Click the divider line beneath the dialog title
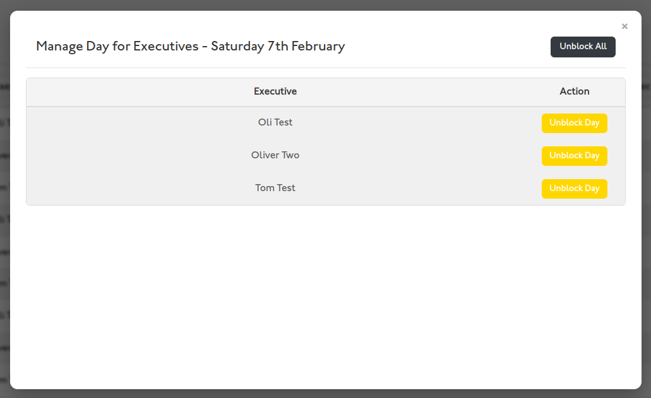The width and height of the screenshot is (651, 398). coord(325,67)
